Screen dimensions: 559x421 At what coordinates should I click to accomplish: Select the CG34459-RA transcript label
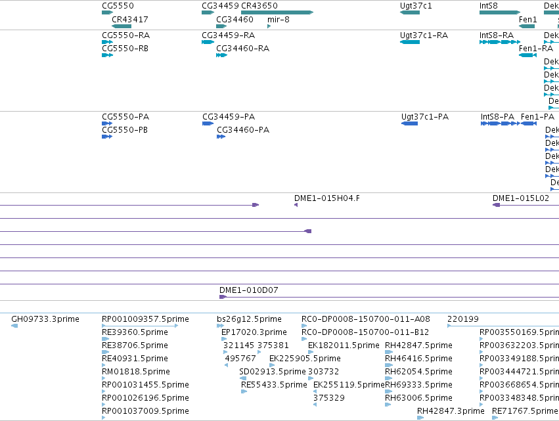229,35
